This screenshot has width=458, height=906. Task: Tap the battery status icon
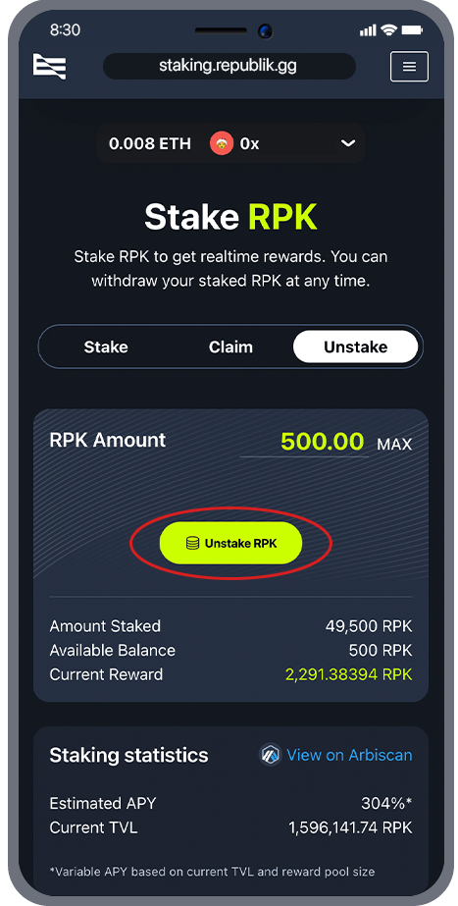[412, 30]
